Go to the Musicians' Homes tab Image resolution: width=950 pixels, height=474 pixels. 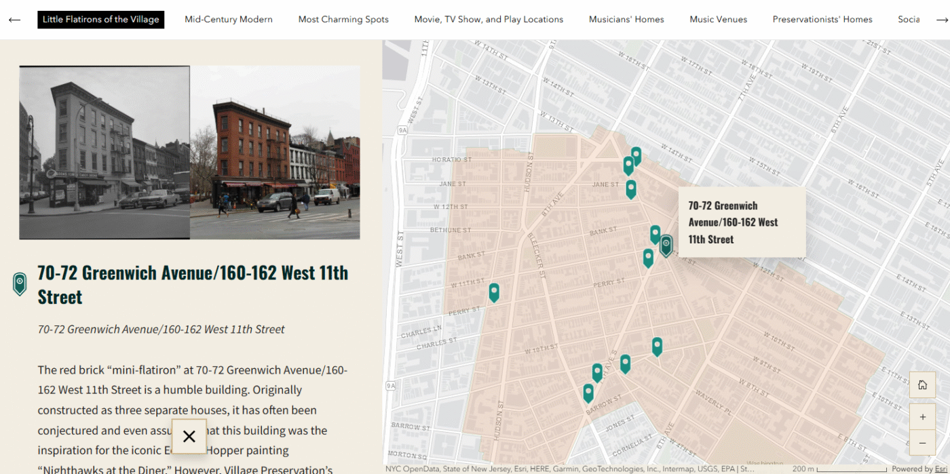click(626, 20)
